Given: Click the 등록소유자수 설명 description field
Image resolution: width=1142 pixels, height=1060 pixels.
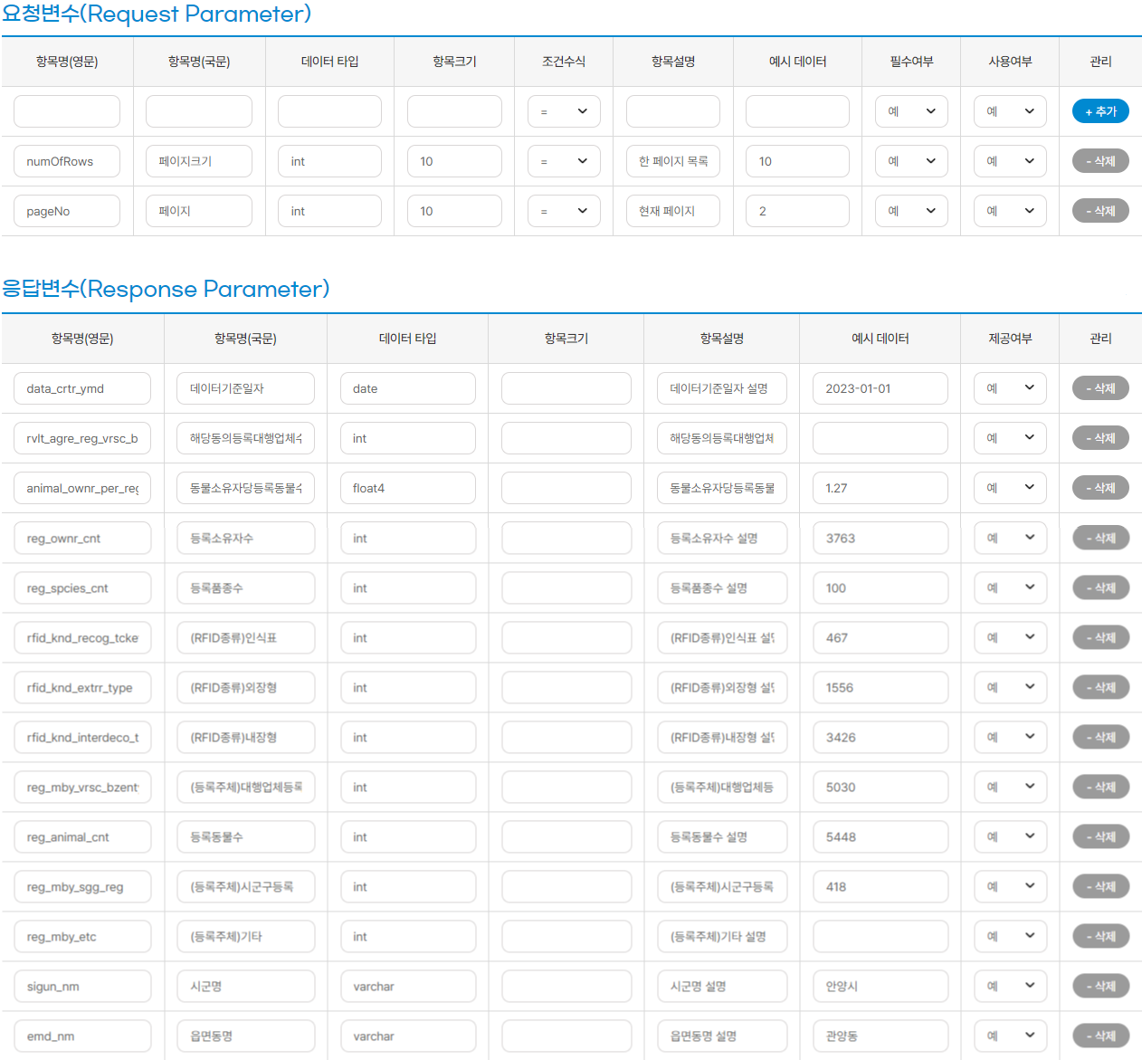Looking at the screenshot, I should tap(722, 538).
